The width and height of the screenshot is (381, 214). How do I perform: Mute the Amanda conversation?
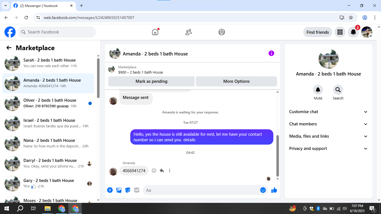click(318, 90)
